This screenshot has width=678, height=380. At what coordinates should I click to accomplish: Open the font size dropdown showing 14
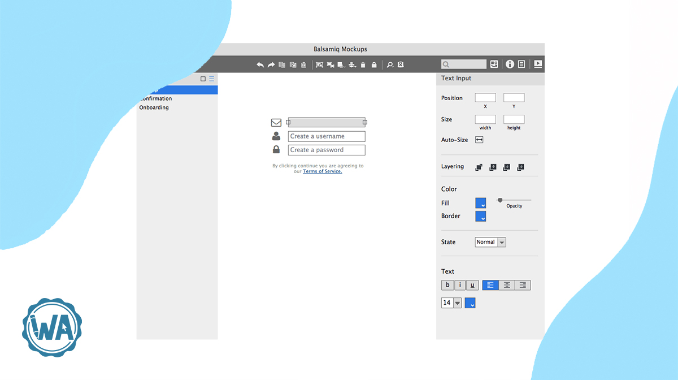tap(450, 303)
